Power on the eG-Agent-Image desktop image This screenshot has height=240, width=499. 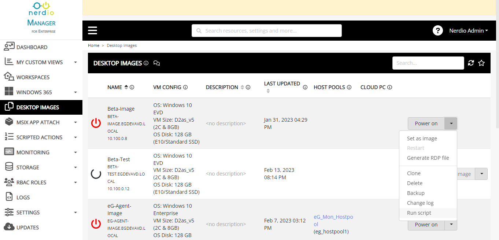click(x=426, y=225)
